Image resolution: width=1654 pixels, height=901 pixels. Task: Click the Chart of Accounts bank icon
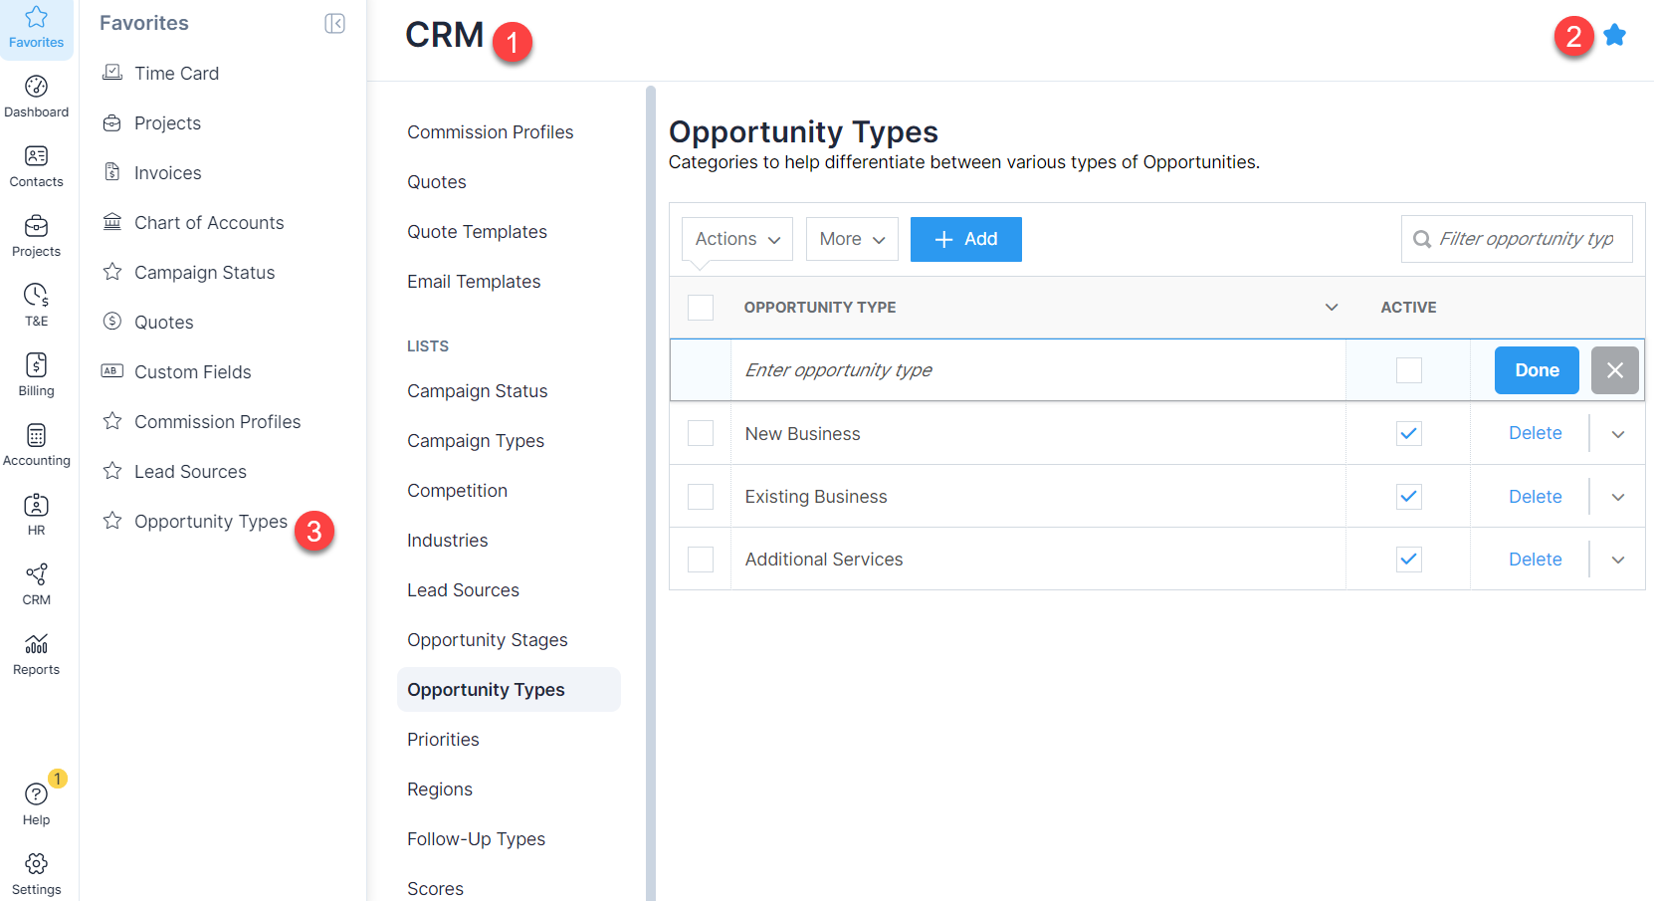(x=112, y=222)
